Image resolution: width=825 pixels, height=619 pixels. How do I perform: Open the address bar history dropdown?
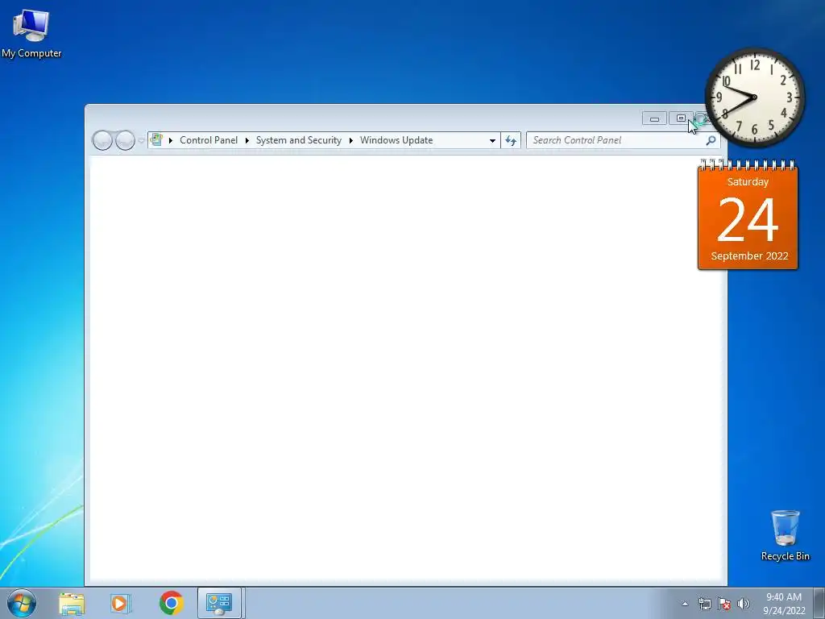coord(492,140)
